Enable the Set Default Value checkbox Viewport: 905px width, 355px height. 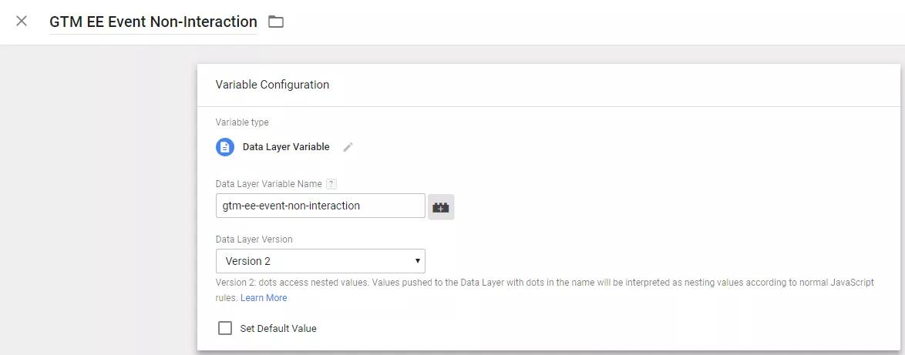(x=225, y=329)
